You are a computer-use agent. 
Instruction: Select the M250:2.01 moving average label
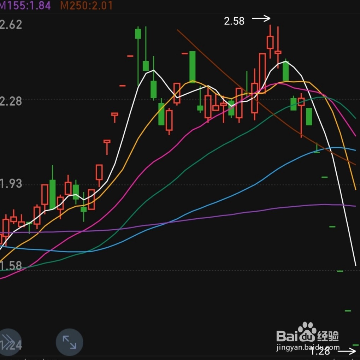click(86, 6)
